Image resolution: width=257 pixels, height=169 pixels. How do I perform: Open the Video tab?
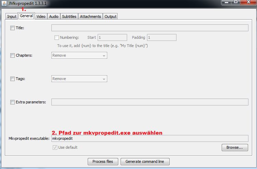[x=41, y=16]
